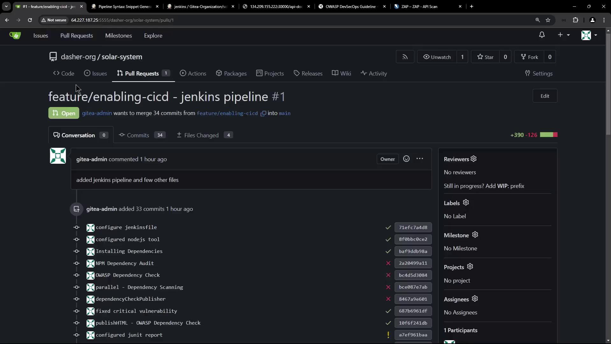The image size is (611, 344).
Task: Switch to the Commits tab
Action: click(138, 135)
